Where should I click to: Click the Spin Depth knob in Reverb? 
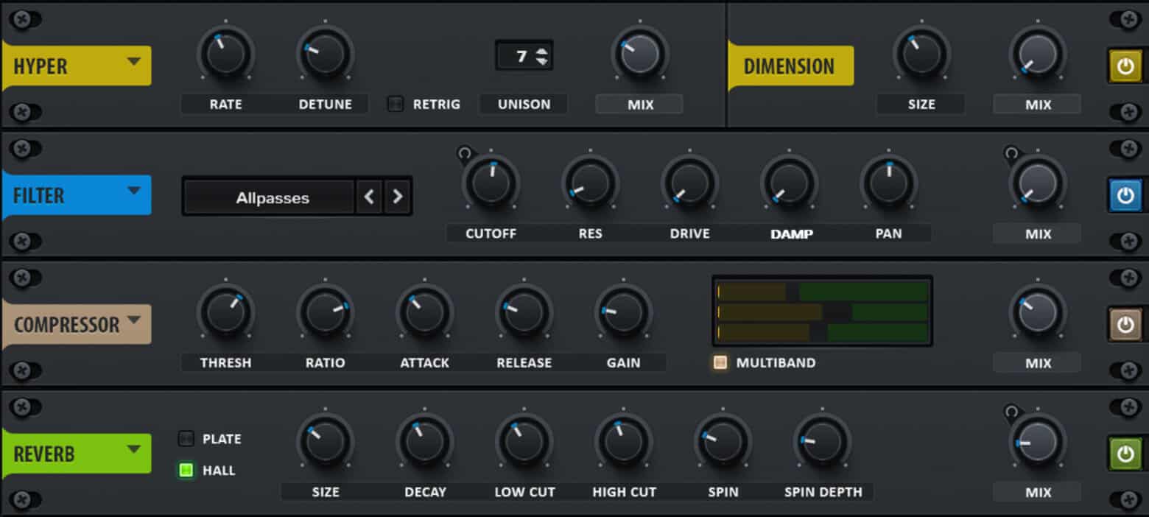(x=822, y=440)
